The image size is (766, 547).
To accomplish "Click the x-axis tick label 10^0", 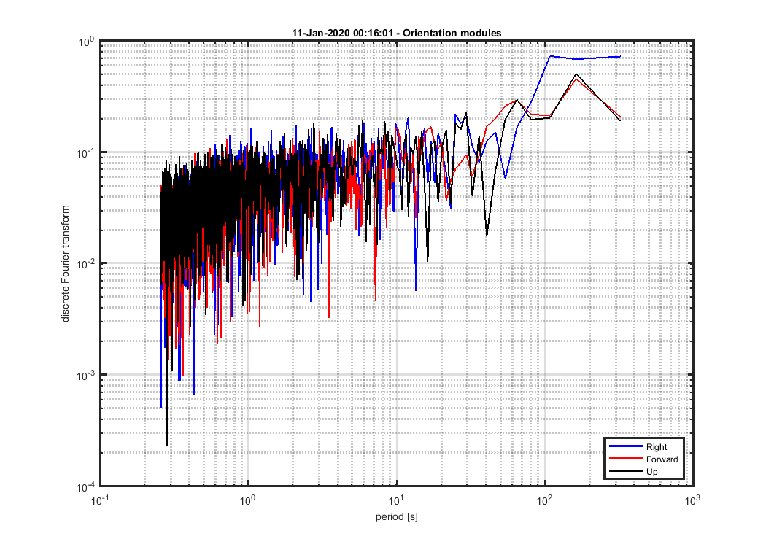I will (x=248, y=500).
